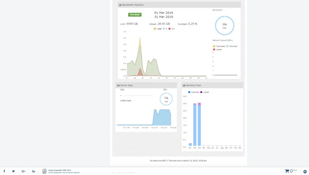Click the disk usage progress bar

(136, 95)
